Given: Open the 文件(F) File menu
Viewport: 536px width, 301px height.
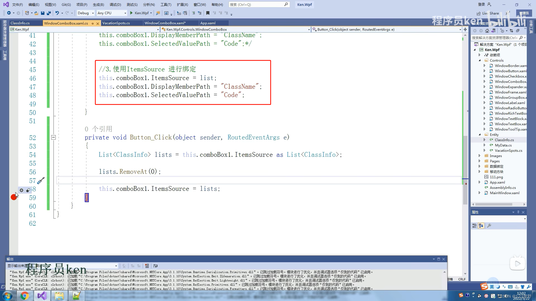Looking at the screenshot, I should [17, 4].
